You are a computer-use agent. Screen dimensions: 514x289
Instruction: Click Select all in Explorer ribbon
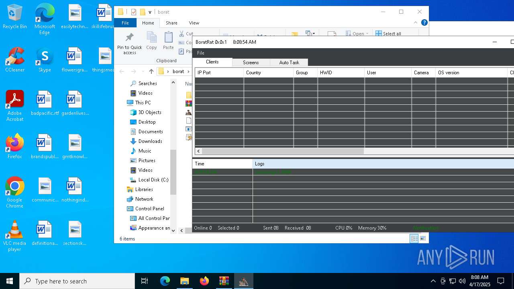388,34
